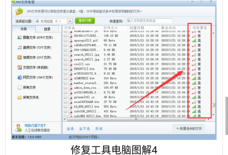Sort by the 文件大小 column header
This screenshot has width=228, height=155.
(111, 28)
